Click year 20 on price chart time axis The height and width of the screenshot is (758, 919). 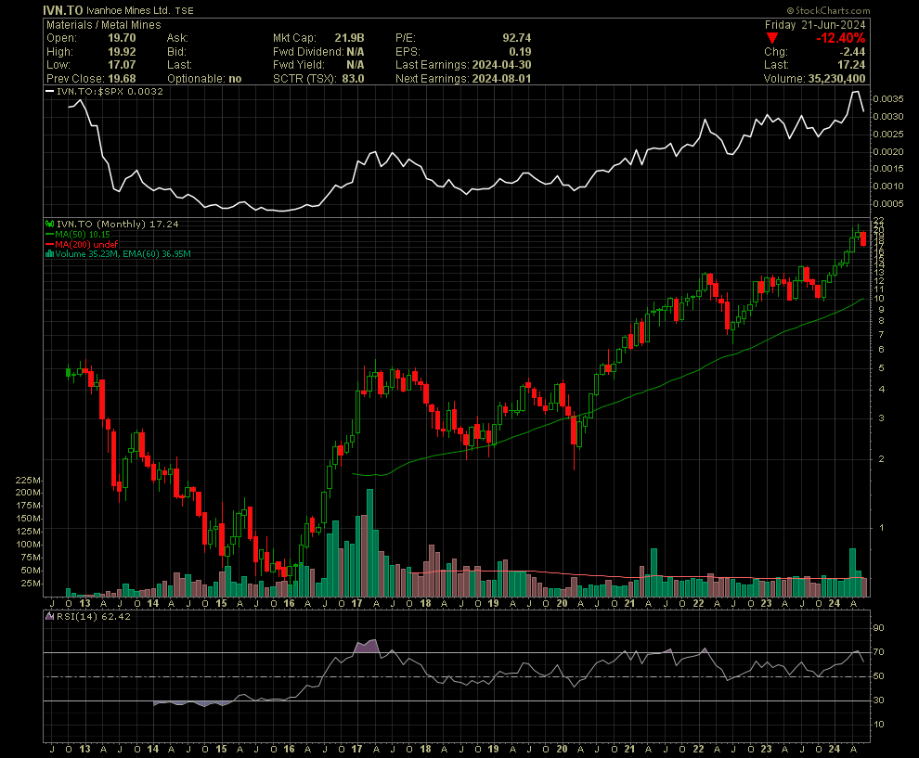(x=562, y=603)
